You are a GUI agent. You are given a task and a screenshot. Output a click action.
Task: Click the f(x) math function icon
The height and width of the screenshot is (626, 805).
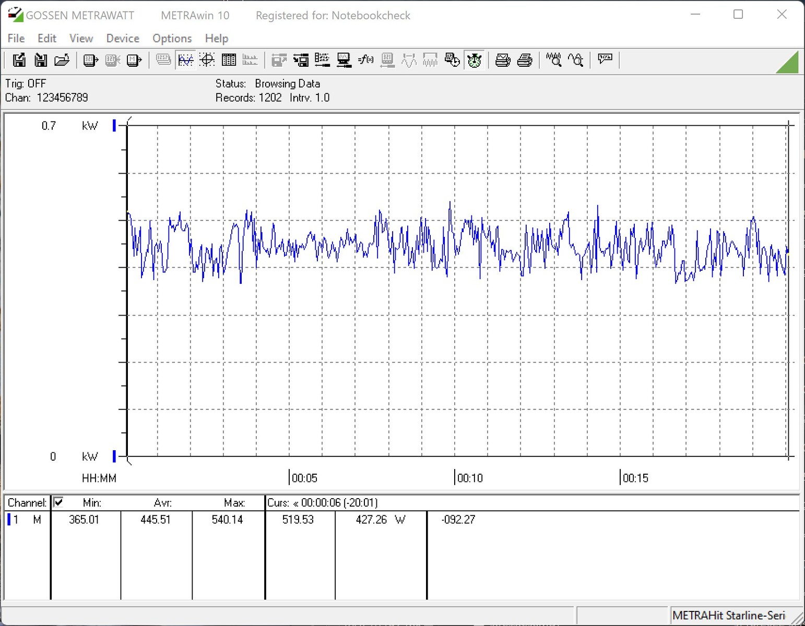[365, 61]
